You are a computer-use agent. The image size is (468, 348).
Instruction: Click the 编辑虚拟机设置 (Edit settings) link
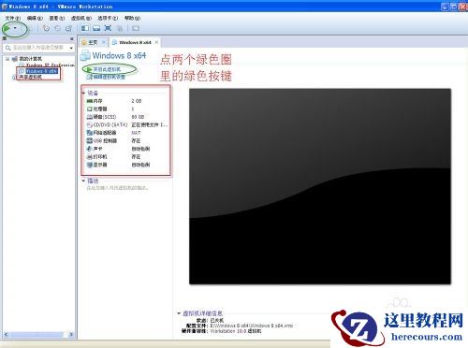coord(110,77)
